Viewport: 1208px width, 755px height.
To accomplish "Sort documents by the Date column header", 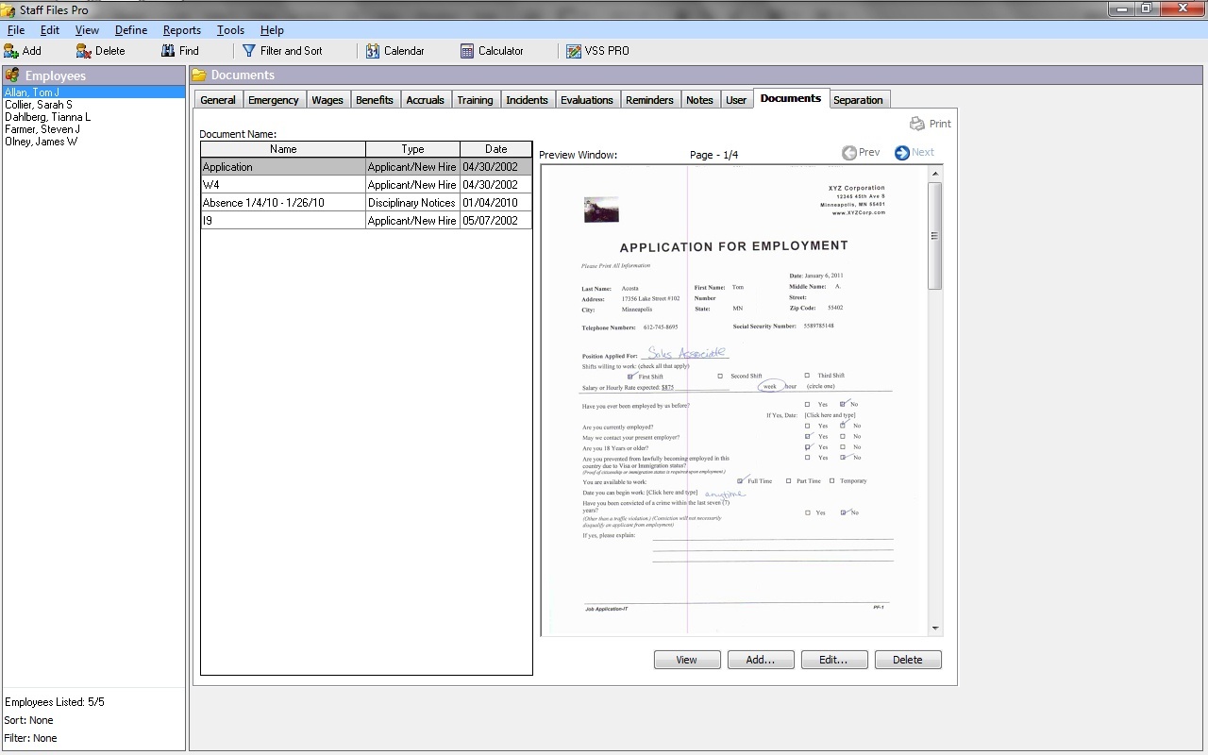I will click(496, 149).
